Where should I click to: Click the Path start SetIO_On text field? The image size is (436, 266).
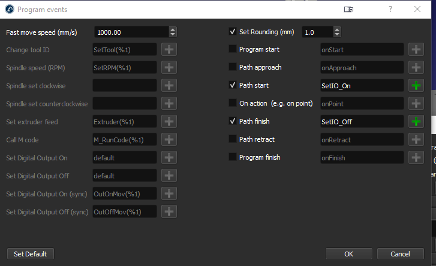click(x=362, y=85)
